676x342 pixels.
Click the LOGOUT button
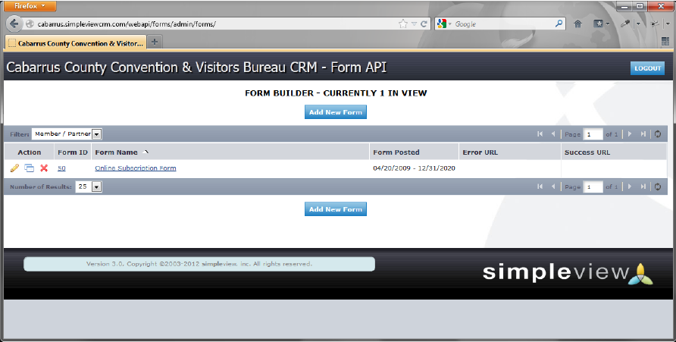tap(647, 68)
